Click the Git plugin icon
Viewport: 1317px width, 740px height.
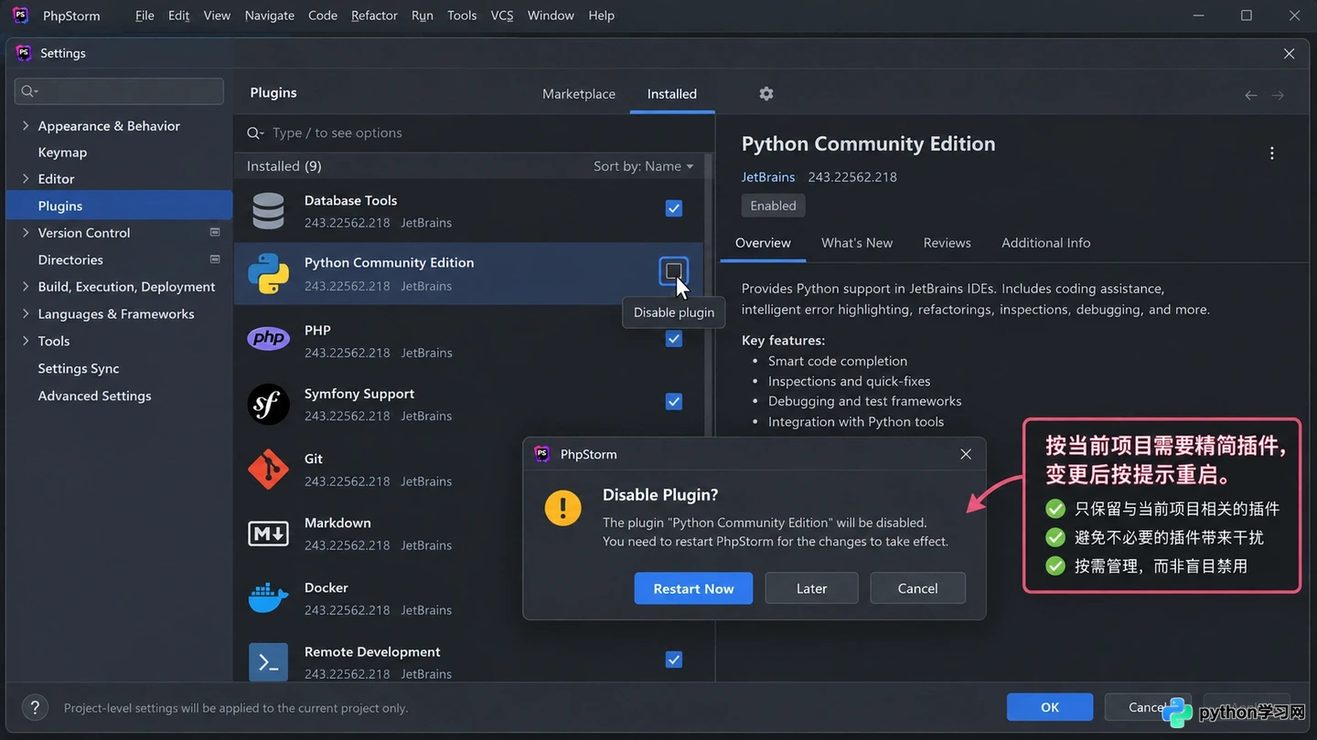tap(268, 469)
